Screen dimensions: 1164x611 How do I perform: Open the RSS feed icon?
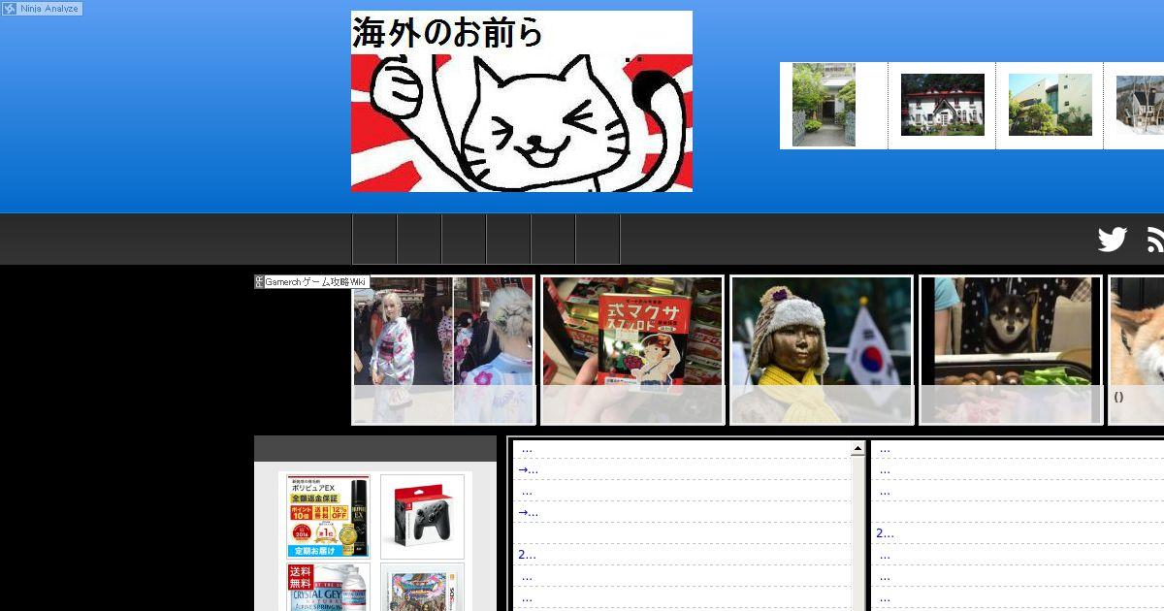[x=1155, y=240]
